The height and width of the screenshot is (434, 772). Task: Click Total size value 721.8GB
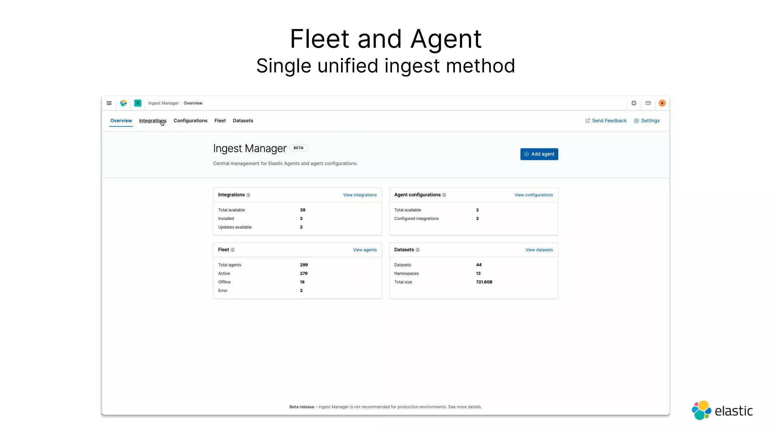pyautogui.click(x=484, y=282)
